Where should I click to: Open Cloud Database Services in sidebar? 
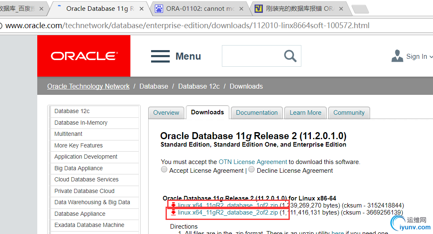coord(95,180)
